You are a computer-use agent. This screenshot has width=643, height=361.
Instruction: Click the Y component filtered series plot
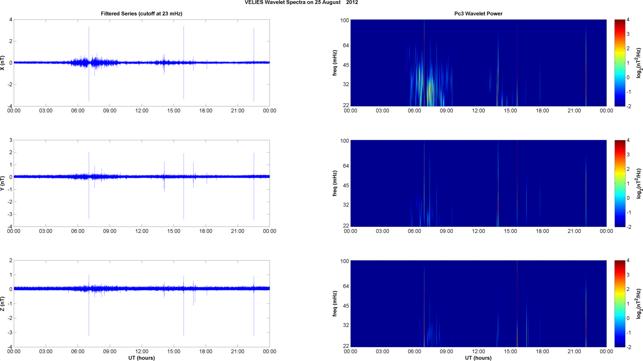[142, 183]
